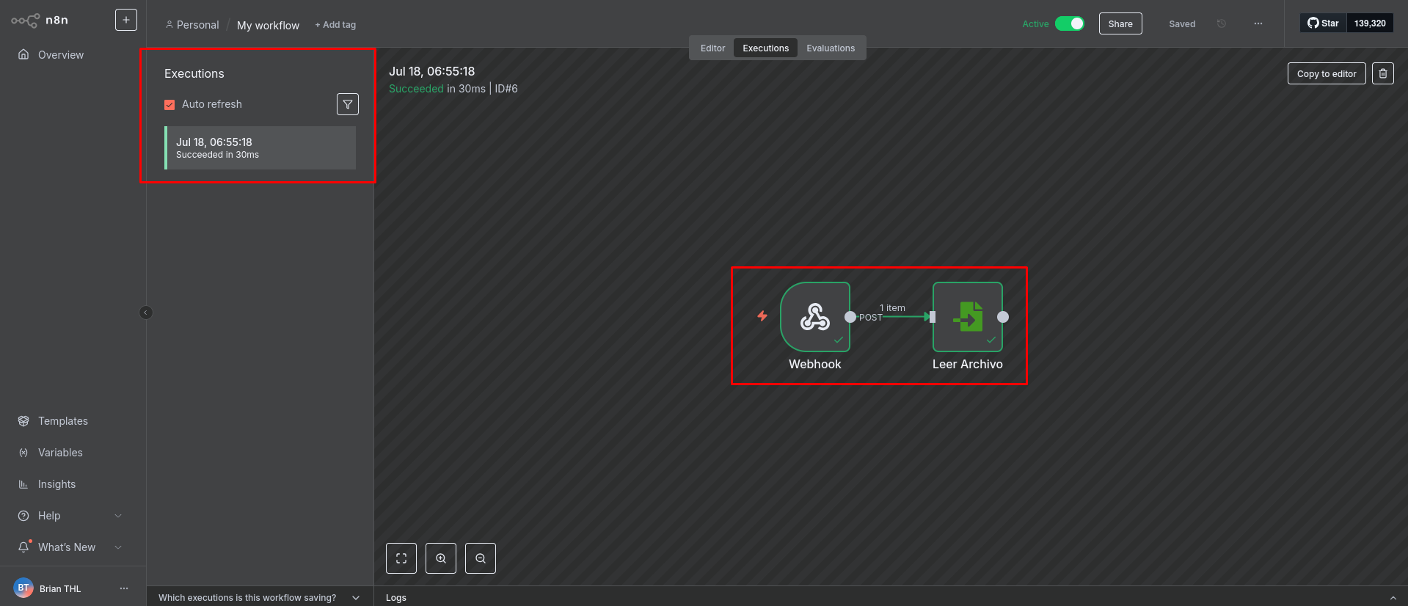Switch to the Editor tab

coord(712,48)
